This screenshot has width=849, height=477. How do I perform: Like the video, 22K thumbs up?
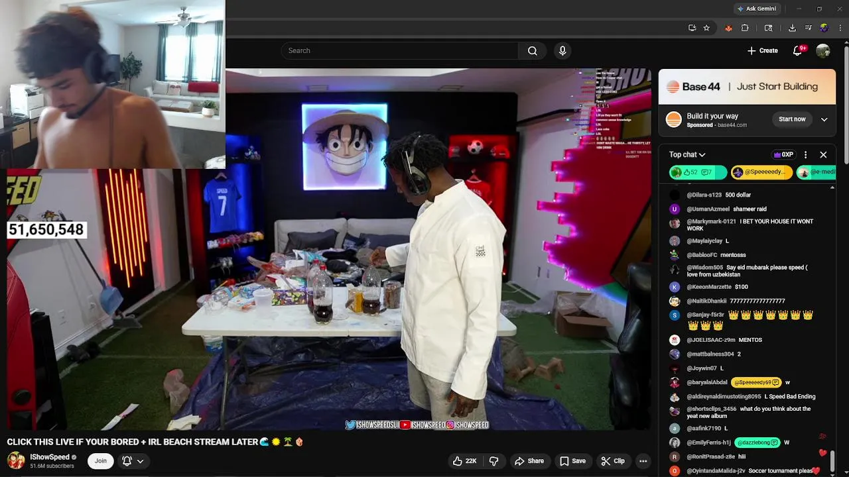coord(465,461)
